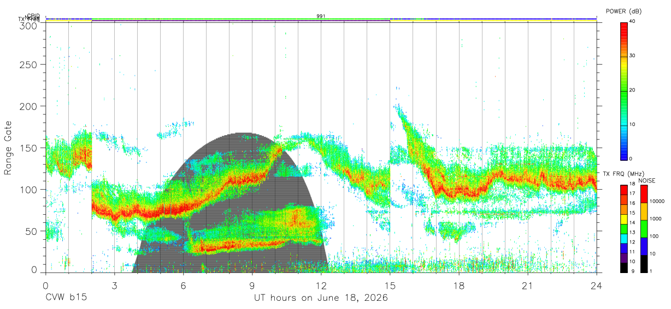The width and height of the screenshot is (671, 309).
Task: Select the 20 label on the power colorbar
Action: point(633,90)
